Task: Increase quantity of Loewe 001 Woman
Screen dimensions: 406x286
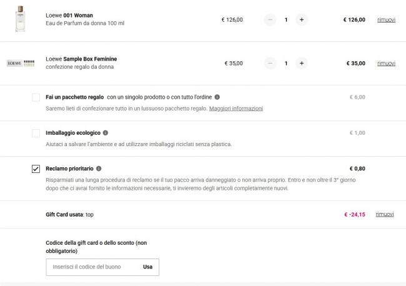Action: (302, 19)
